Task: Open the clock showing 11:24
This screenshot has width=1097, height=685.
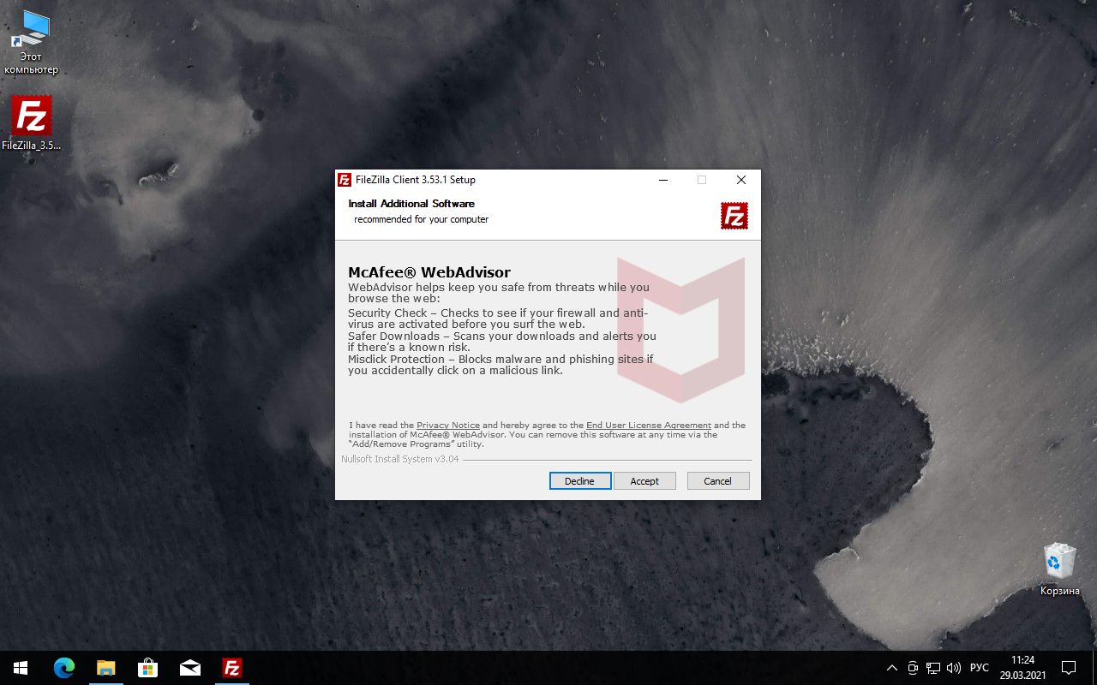Action: click(x=1022, y=668)
